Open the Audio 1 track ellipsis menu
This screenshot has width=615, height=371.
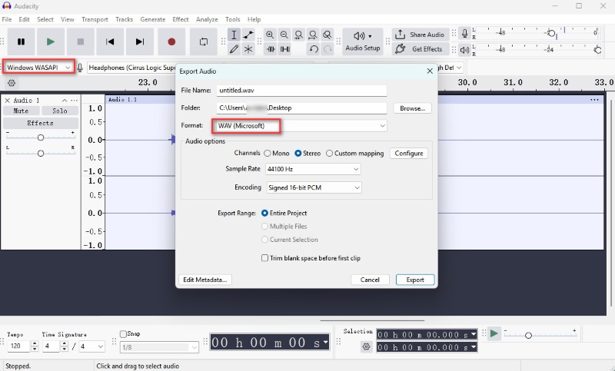(74, 101)
